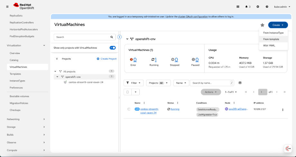296x157 pixels.
Task: Focus the project tree Search field
Action: click(81, 37)
